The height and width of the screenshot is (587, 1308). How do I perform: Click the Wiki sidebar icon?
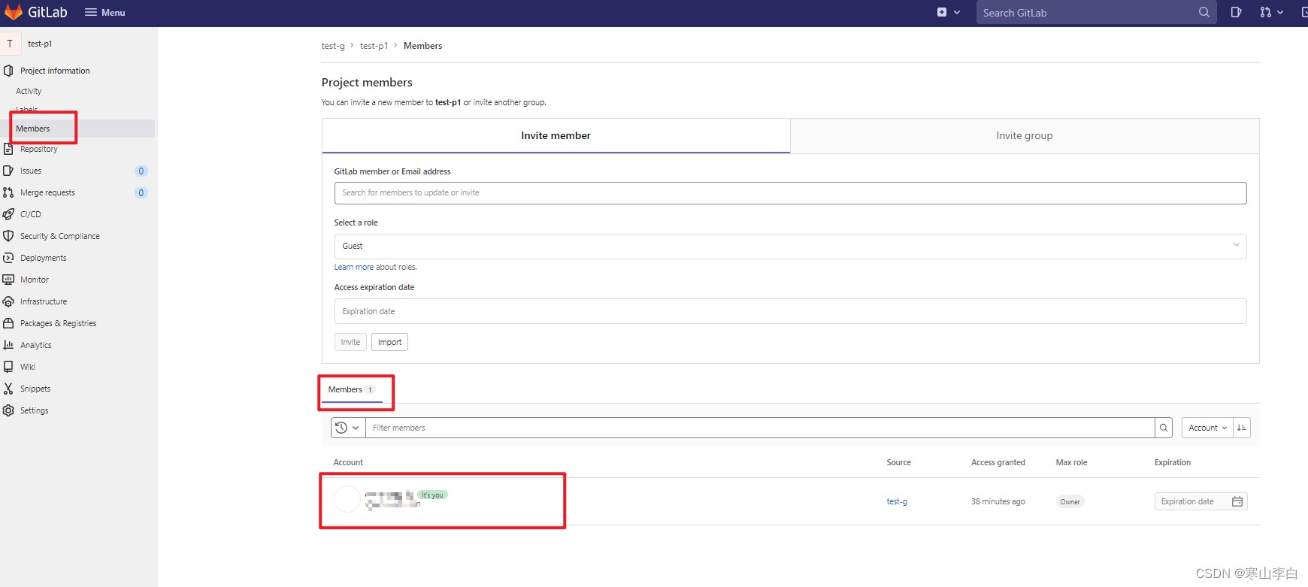8,367
